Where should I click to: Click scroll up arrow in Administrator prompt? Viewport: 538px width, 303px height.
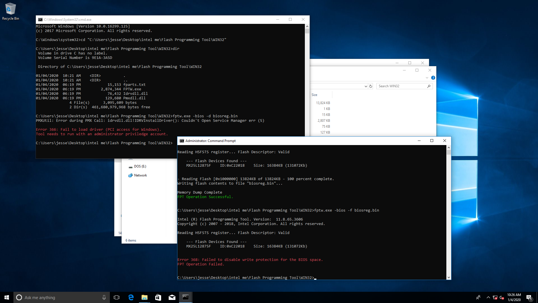click(x=449, y=148)
